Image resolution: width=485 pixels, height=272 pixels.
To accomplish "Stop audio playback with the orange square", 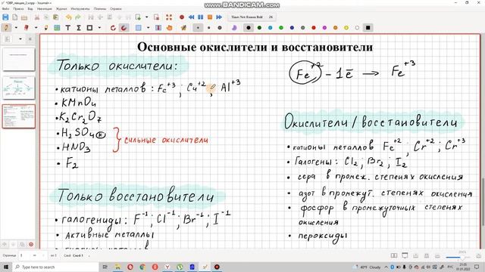I will 210,17.
